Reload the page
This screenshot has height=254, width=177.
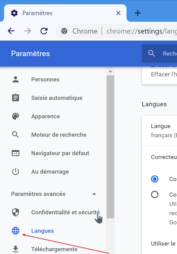pyautogui.click(x=44, y=31)
